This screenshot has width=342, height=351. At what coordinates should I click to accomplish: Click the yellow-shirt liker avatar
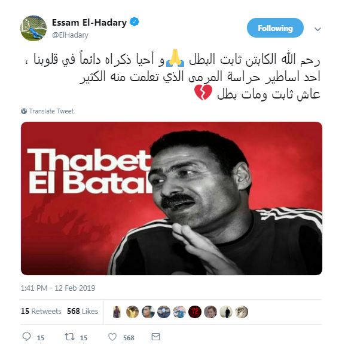(132, 312)
